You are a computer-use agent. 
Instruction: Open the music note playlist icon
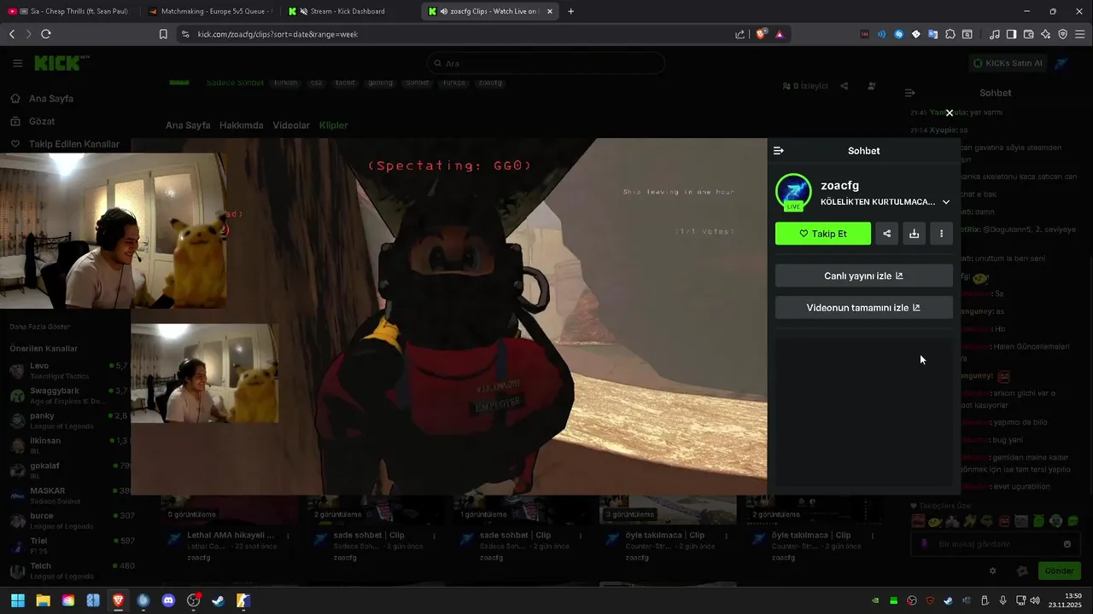[994, 34]
